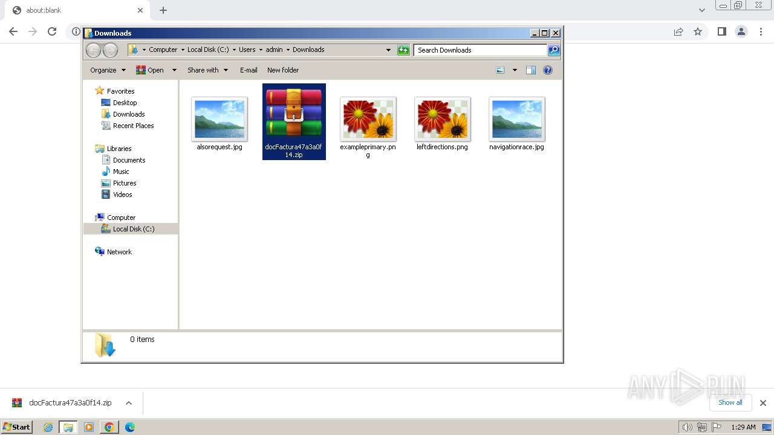The image size is (774, 435).
Task: Go to Desktop in navigation pane
Action: click(x=125, y=103)
